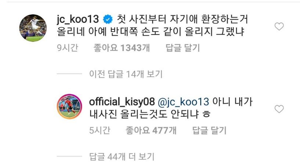Open the official_kisy08 username link
Image resolution: width=300 pixels, height=167 pixels.
tap(122, 102)
